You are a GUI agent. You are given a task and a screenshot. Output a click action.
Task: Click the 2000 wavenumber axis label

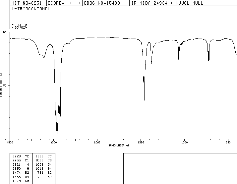[97, 142]
